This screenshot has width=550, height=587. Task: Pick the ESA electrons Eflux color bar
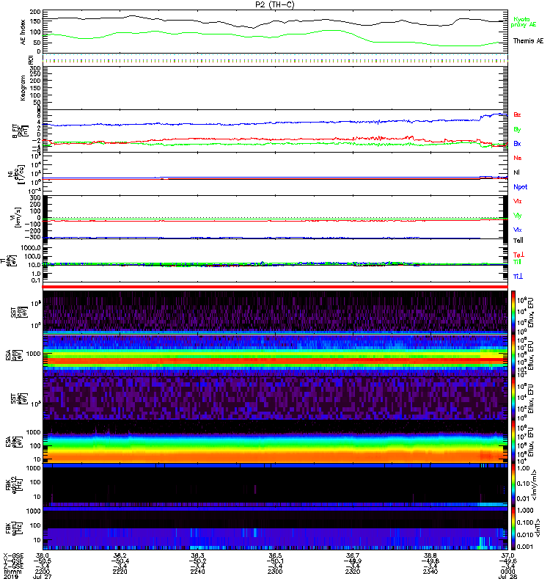513,442
